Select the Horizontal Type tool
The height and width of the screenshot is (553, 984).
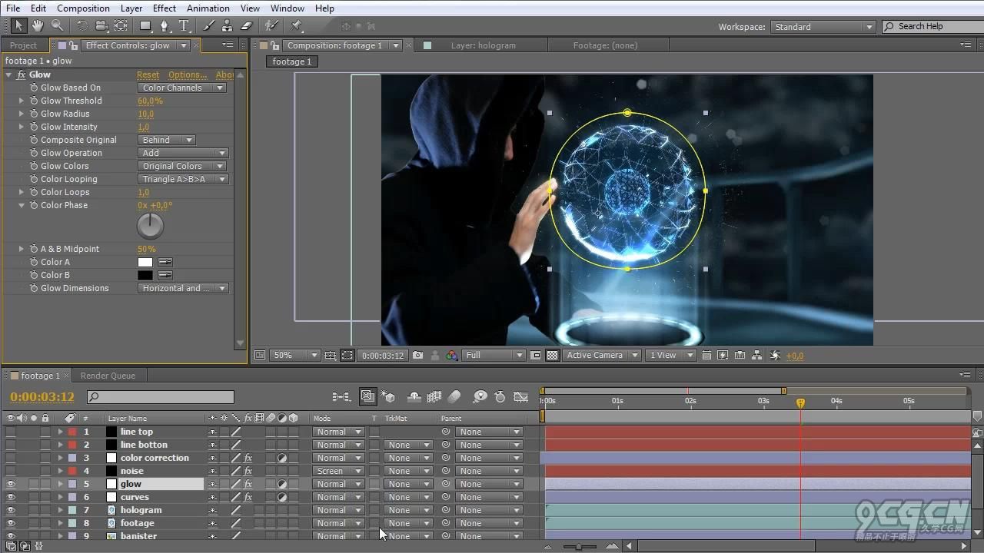(184, 26)
